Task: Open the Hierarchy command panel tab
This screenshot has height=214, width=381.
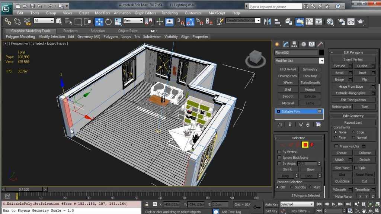Action: tap(294, 44)
